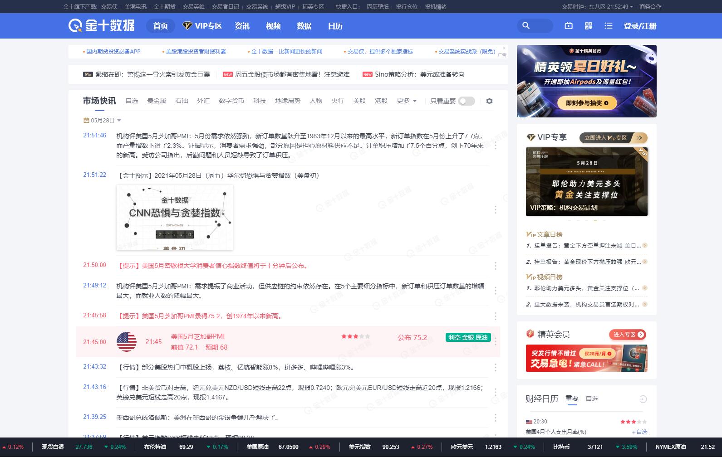
Task: Click the search magnifier icon in header
Action: click(526, 26)
